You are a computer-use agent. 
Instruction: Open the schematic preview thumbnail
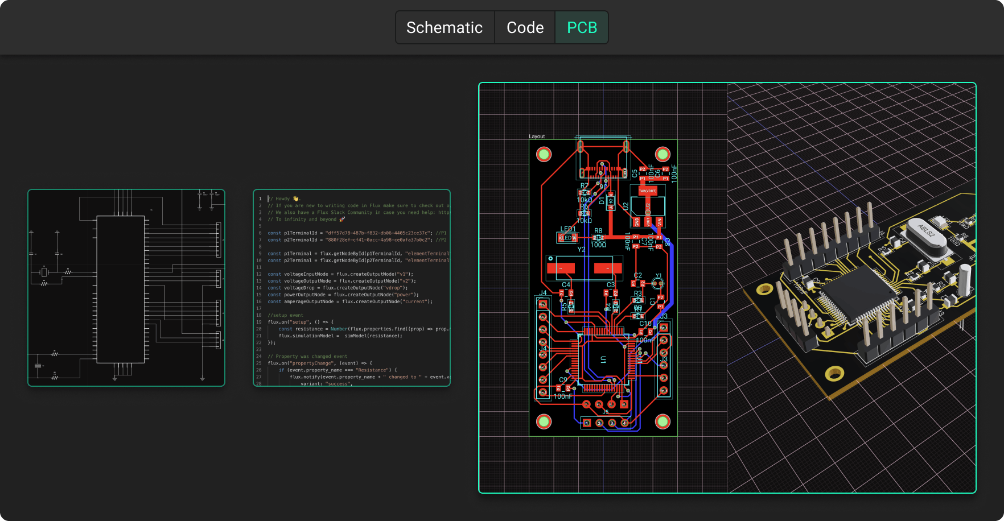point(126,288)
